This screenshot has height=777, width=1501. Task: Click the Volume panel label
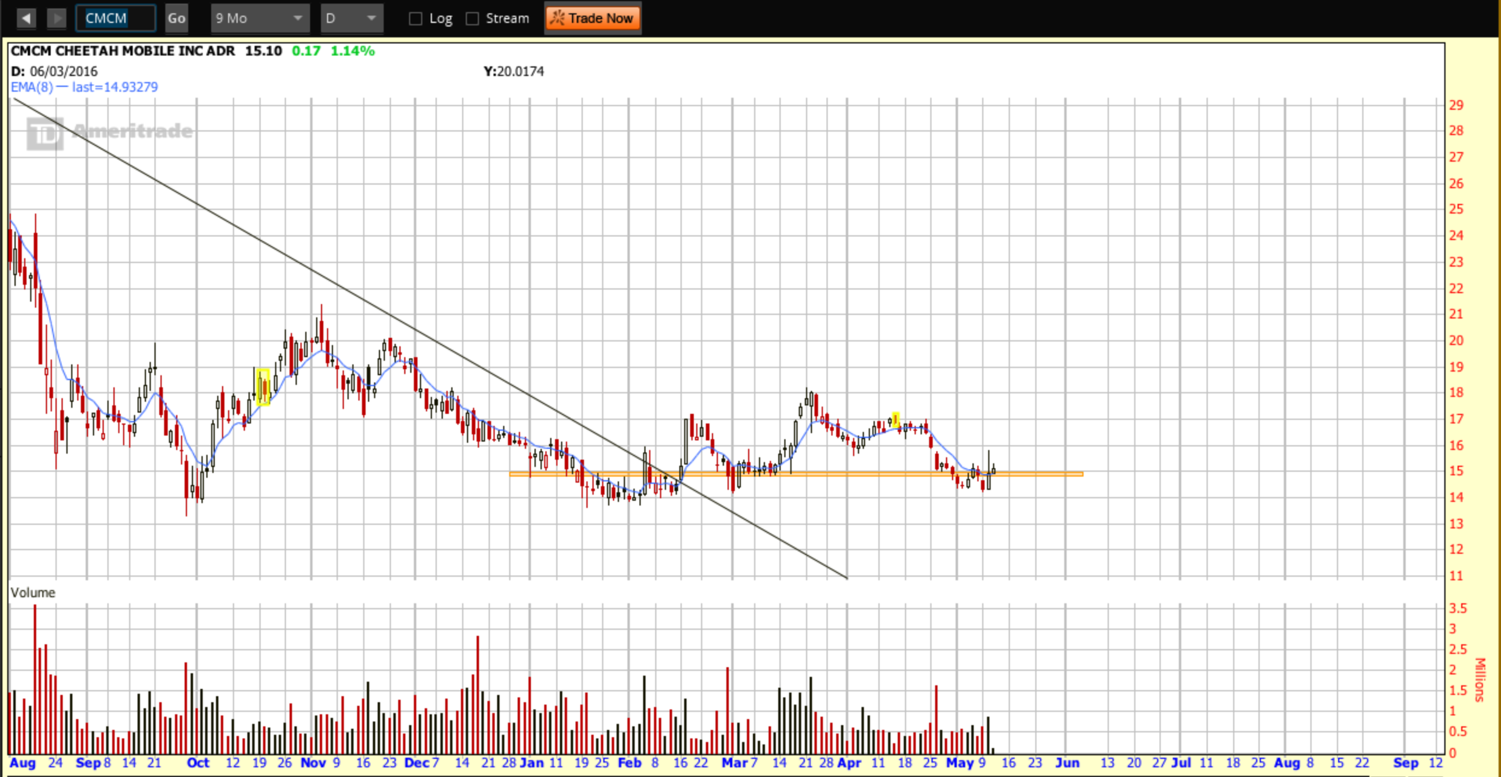point(33,592)
